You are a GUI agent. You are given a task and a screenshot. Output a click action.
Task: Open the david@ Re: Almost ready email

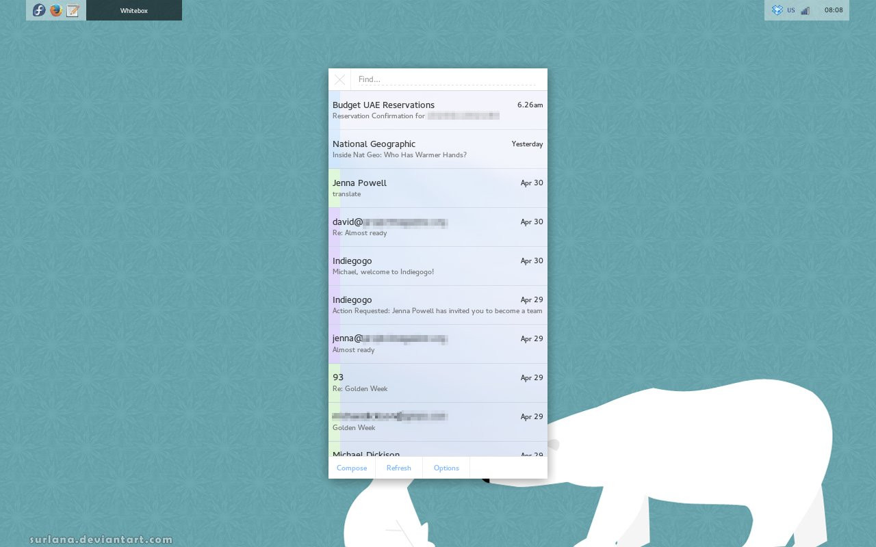pyautogui.click(x=438, y=227)
